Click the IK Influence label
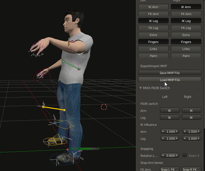205x171 pixels. pyautogui.click(x=149, y=125)
